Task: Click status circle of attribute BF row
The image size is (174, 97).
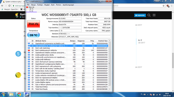Action: (29, 64)
